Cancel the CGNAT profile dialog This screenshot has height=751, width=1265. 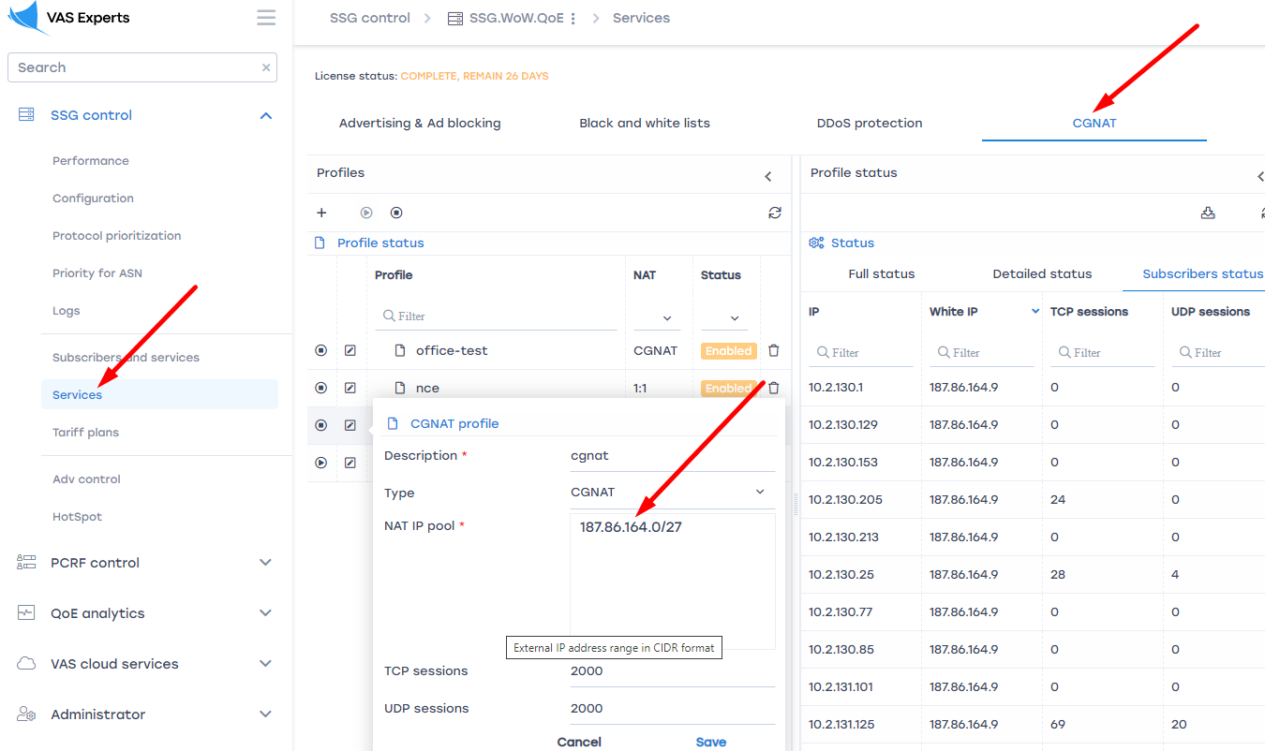579,741
